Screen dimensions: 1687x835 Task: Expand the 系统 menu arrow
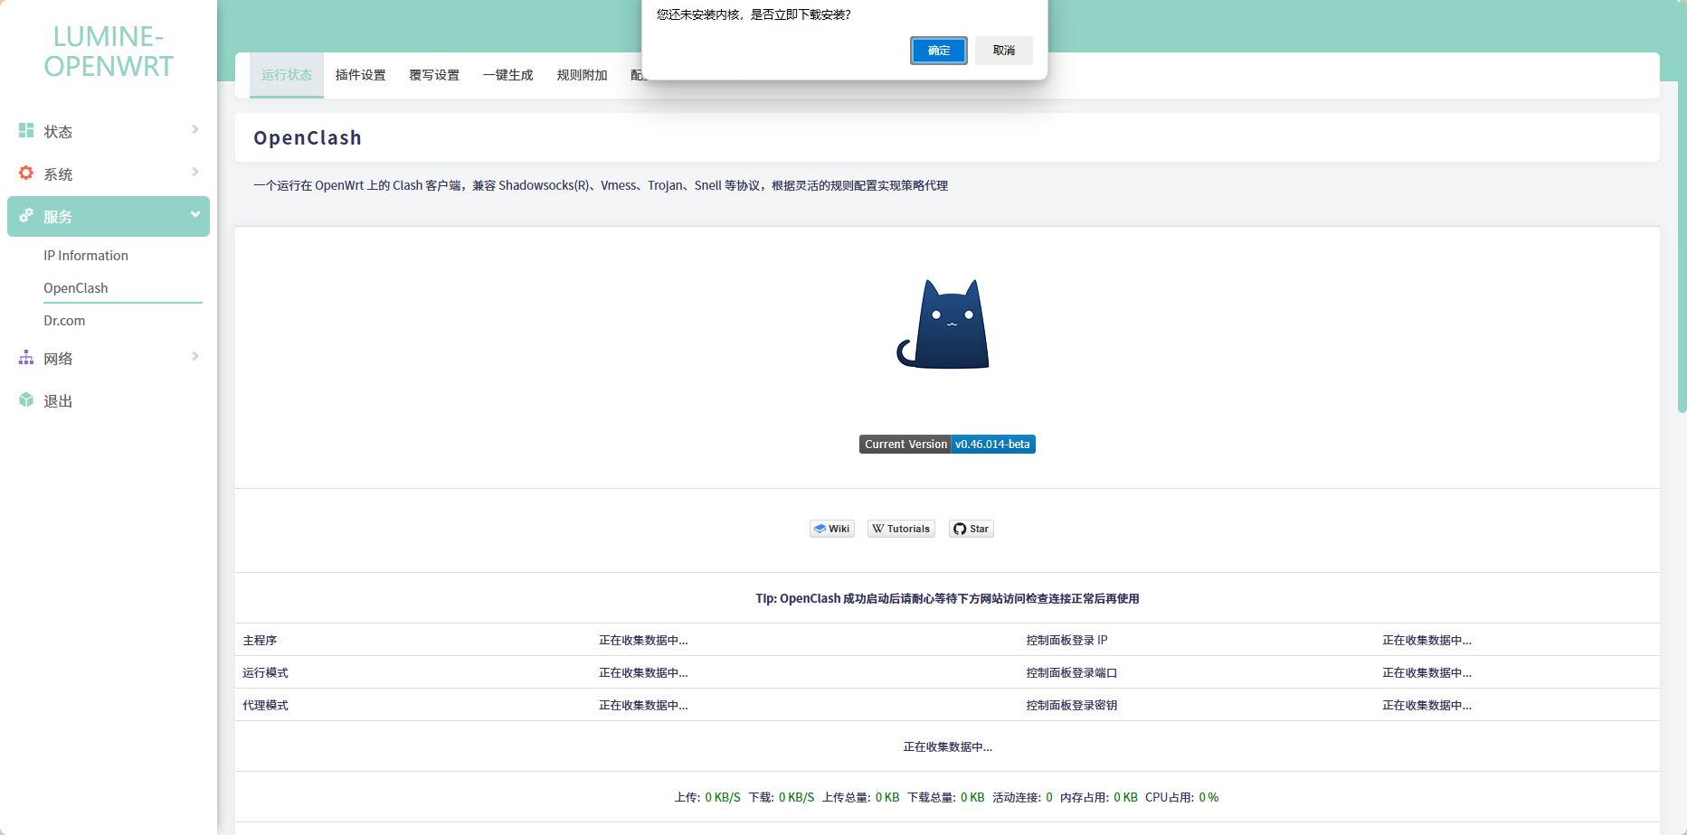click(x=194, y=173)
